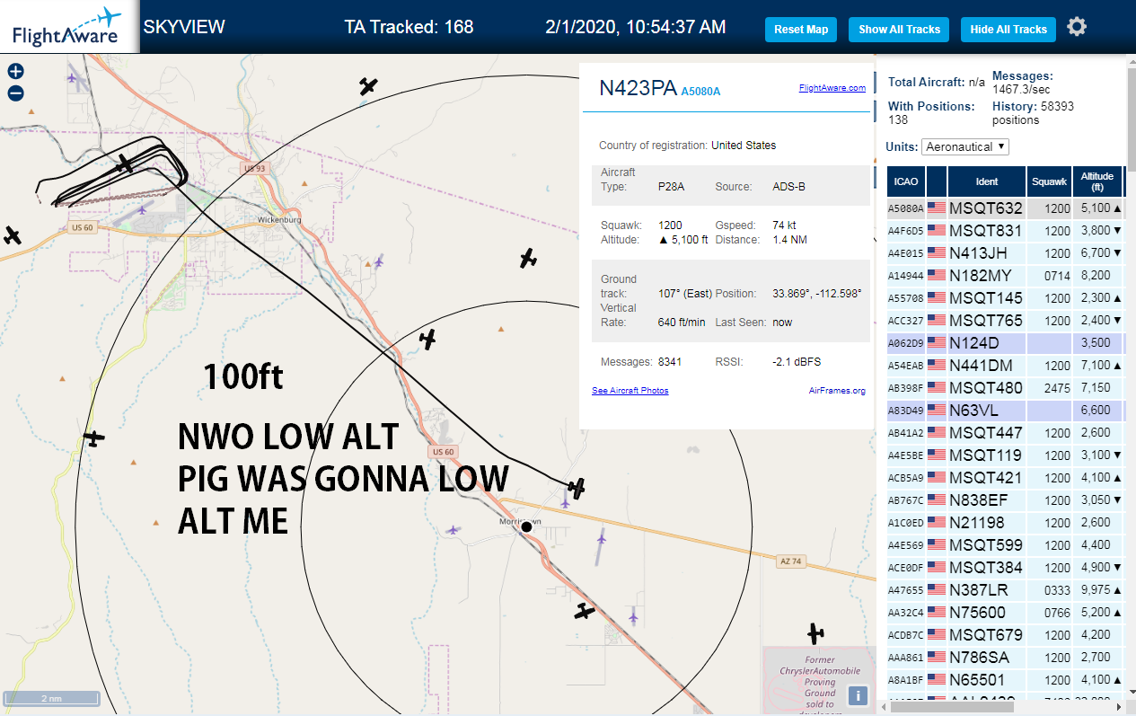
Task: Select the N65501 aircraft row
Action: 1005,680
